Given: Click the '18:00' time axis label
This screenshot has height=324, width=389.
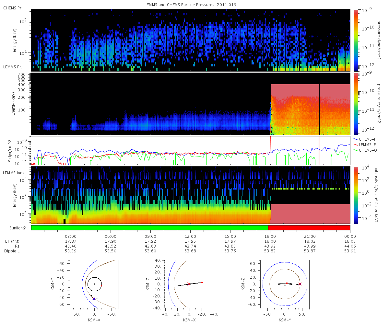Looking at the screenshot, I should click(x=270, y=237).
